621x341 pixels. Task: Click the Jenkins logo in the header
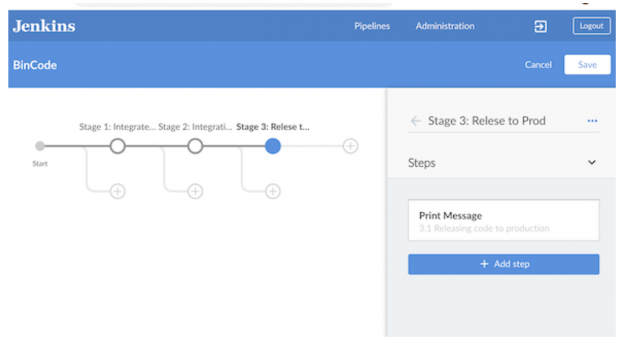coord(44,26)
